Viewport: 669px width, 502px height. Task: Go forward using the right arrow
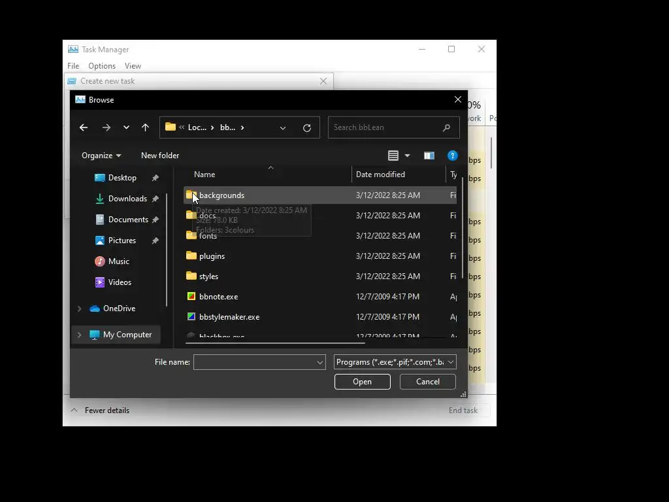[x=106, y=127]
